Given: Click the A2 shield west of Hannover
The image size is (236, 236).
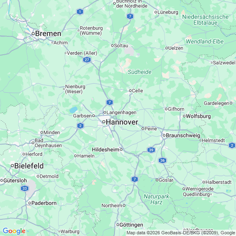Looking at the screenshot, I should [80, 126].
